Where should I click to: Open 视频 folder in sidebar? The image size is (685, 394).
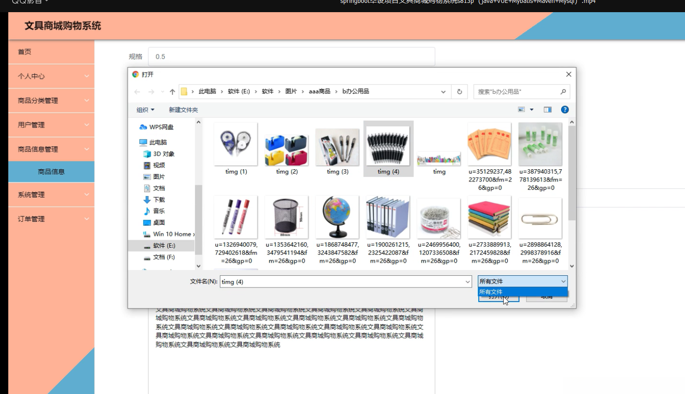click(154, 165)
